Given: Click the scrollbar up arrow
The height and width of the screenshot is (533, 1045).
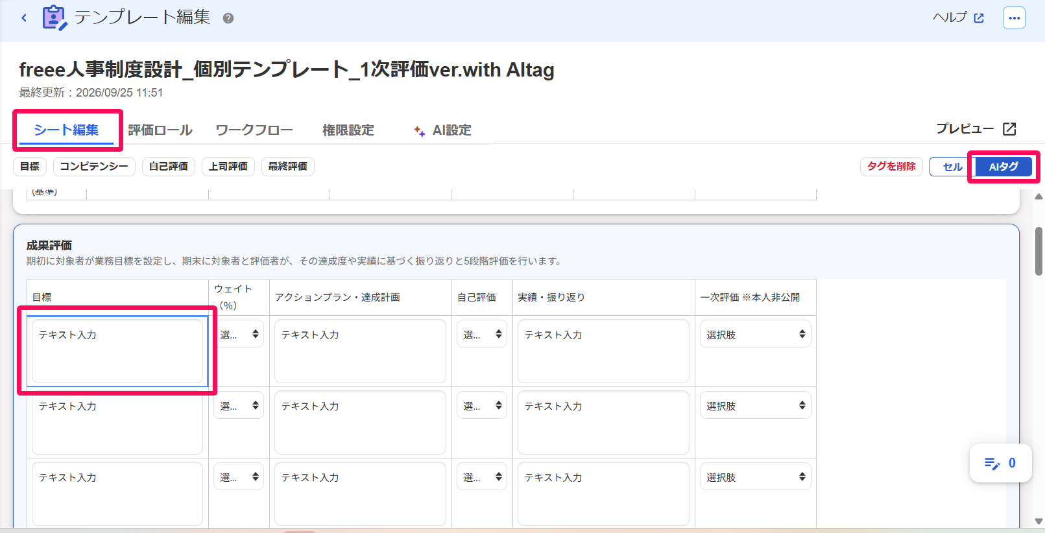Looking at the screenshot, I should (x=1039, y=196).
